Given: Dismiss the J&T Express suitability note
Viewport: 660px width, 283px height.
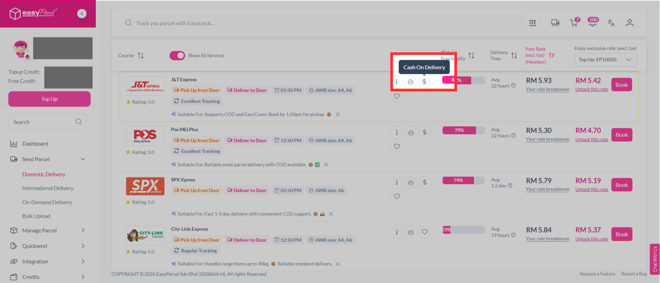Looking at the screenshot, I should point(338,114).
